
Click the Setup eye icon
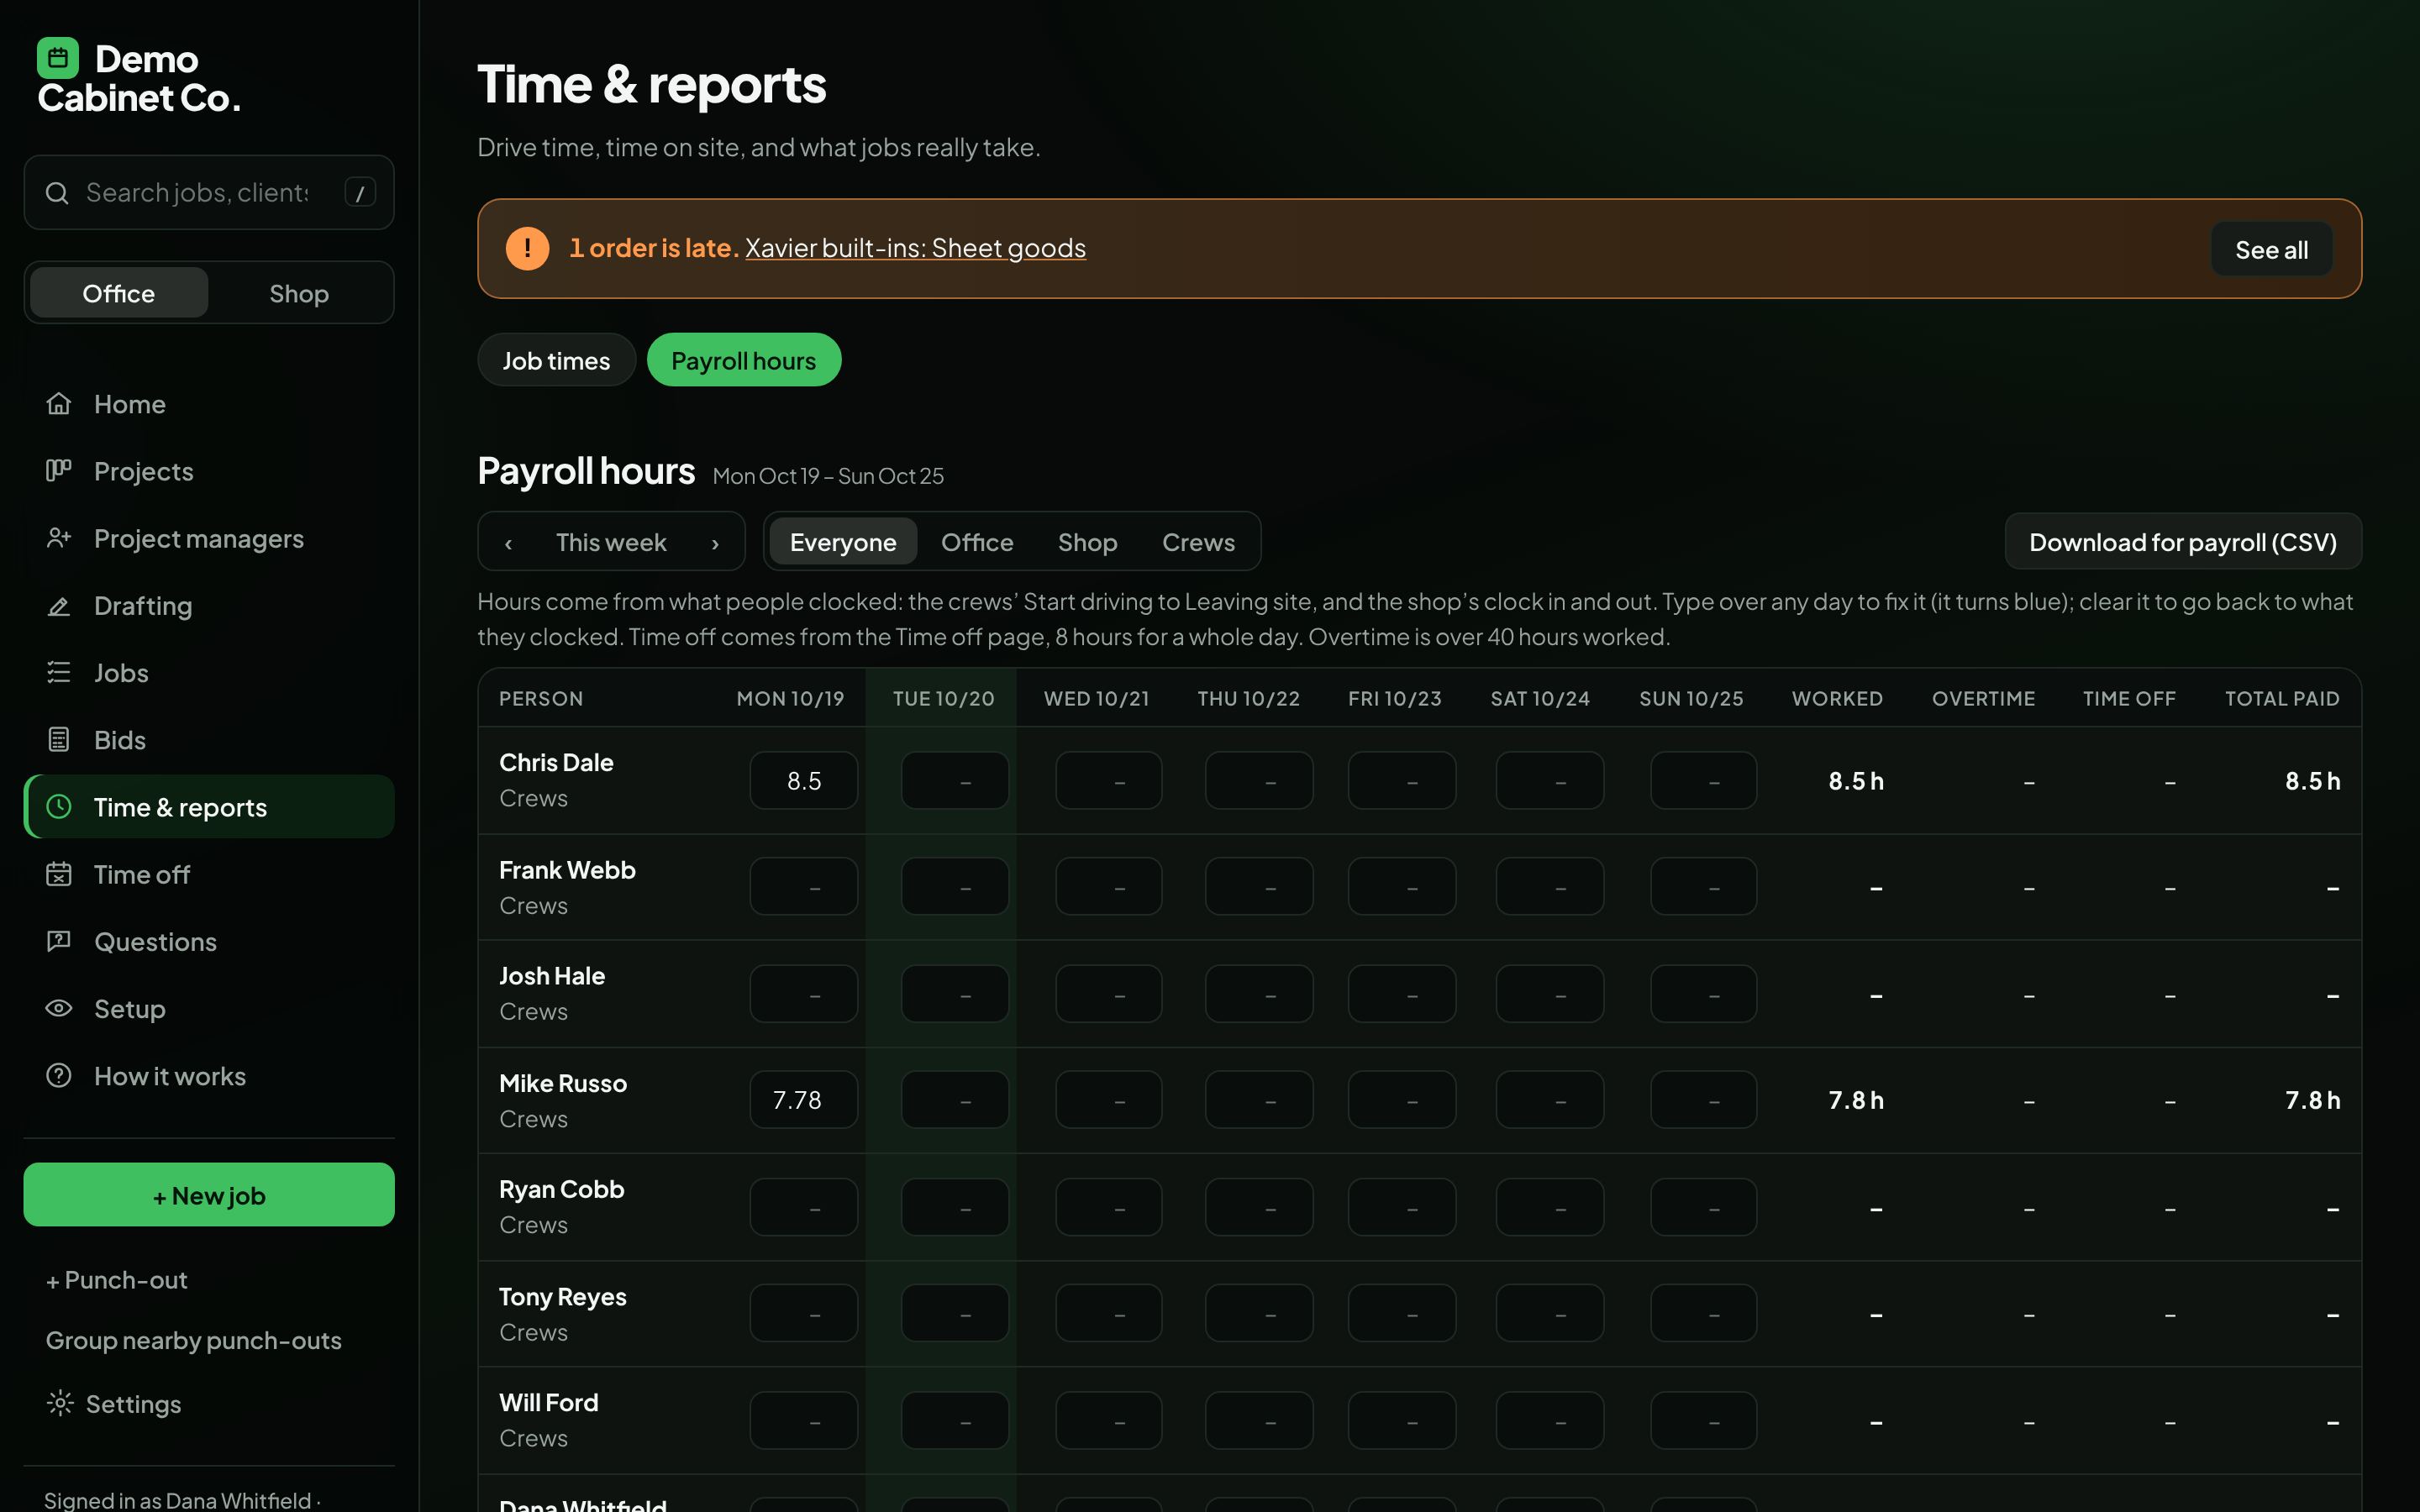click(x=59, y=1008)
